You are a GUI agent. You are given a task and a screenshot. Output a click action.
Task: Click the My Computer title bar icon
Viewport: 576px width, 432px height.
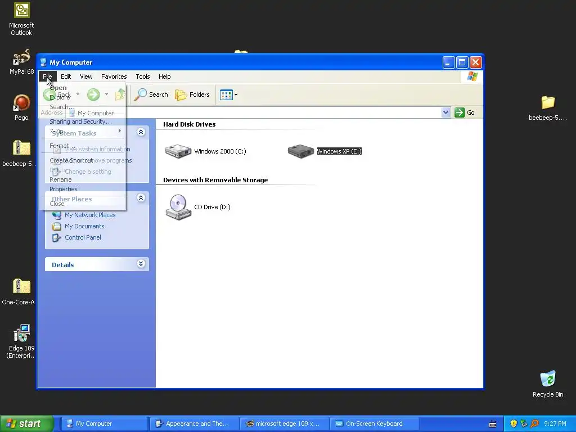click(x=43, y=62)
